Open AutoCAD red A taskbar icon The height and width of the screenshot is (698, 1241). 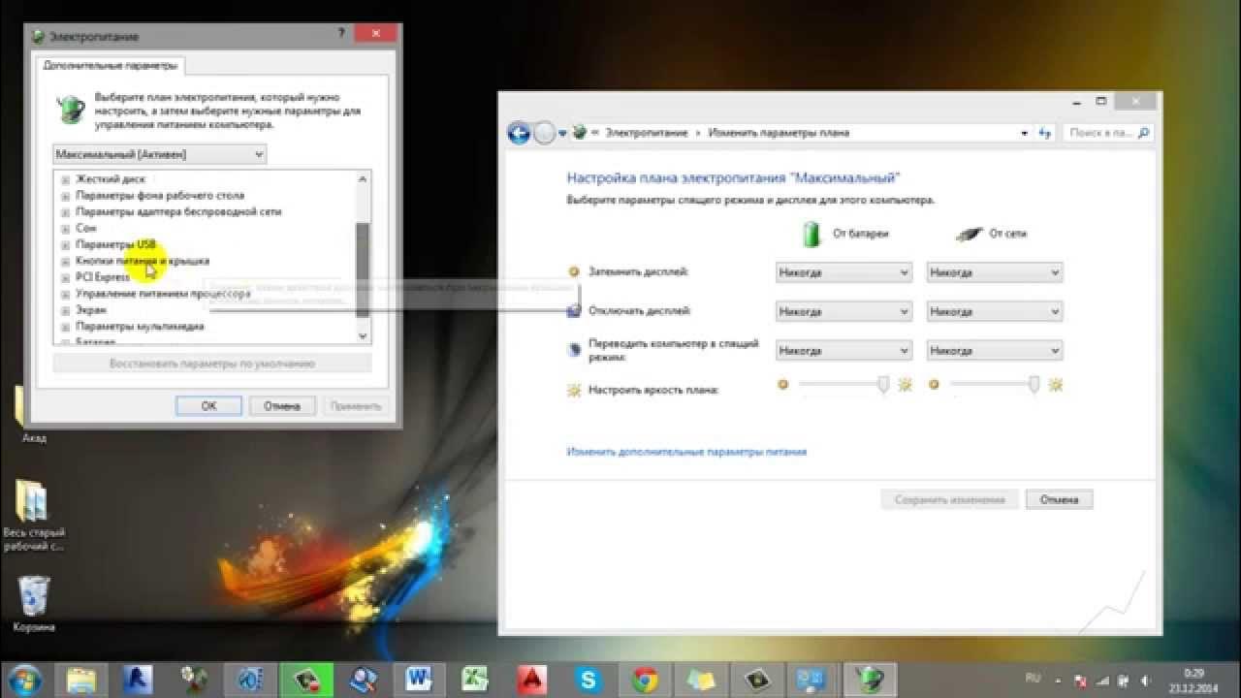pyautogui.click(x=531, y=679)
